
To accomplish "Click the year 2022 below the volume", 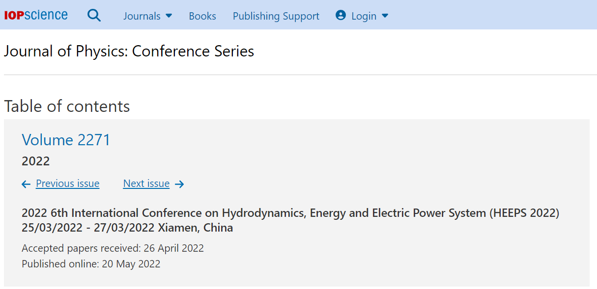I will [x=36, y=161].
